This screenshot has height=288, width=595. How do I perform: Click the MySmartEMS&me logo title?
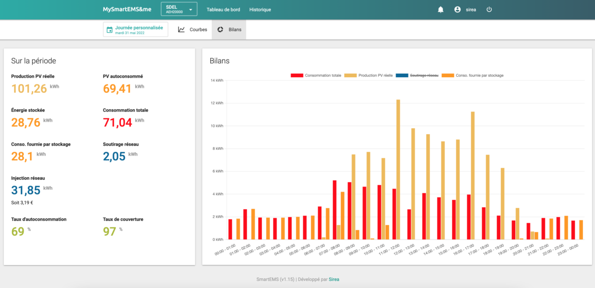[x=127, y=9]
